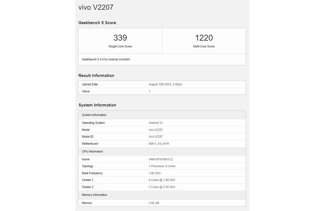
Task: Select the Base Frequency 1.80 GHz value
Action: point(155,173)
